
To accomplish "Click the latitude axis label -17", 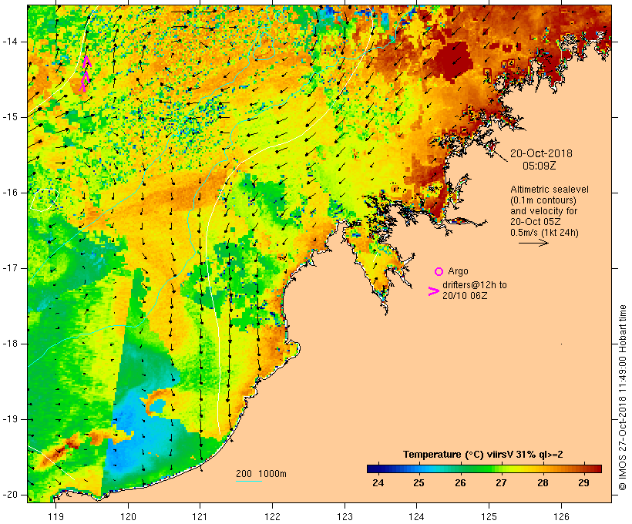I will 9,268.
